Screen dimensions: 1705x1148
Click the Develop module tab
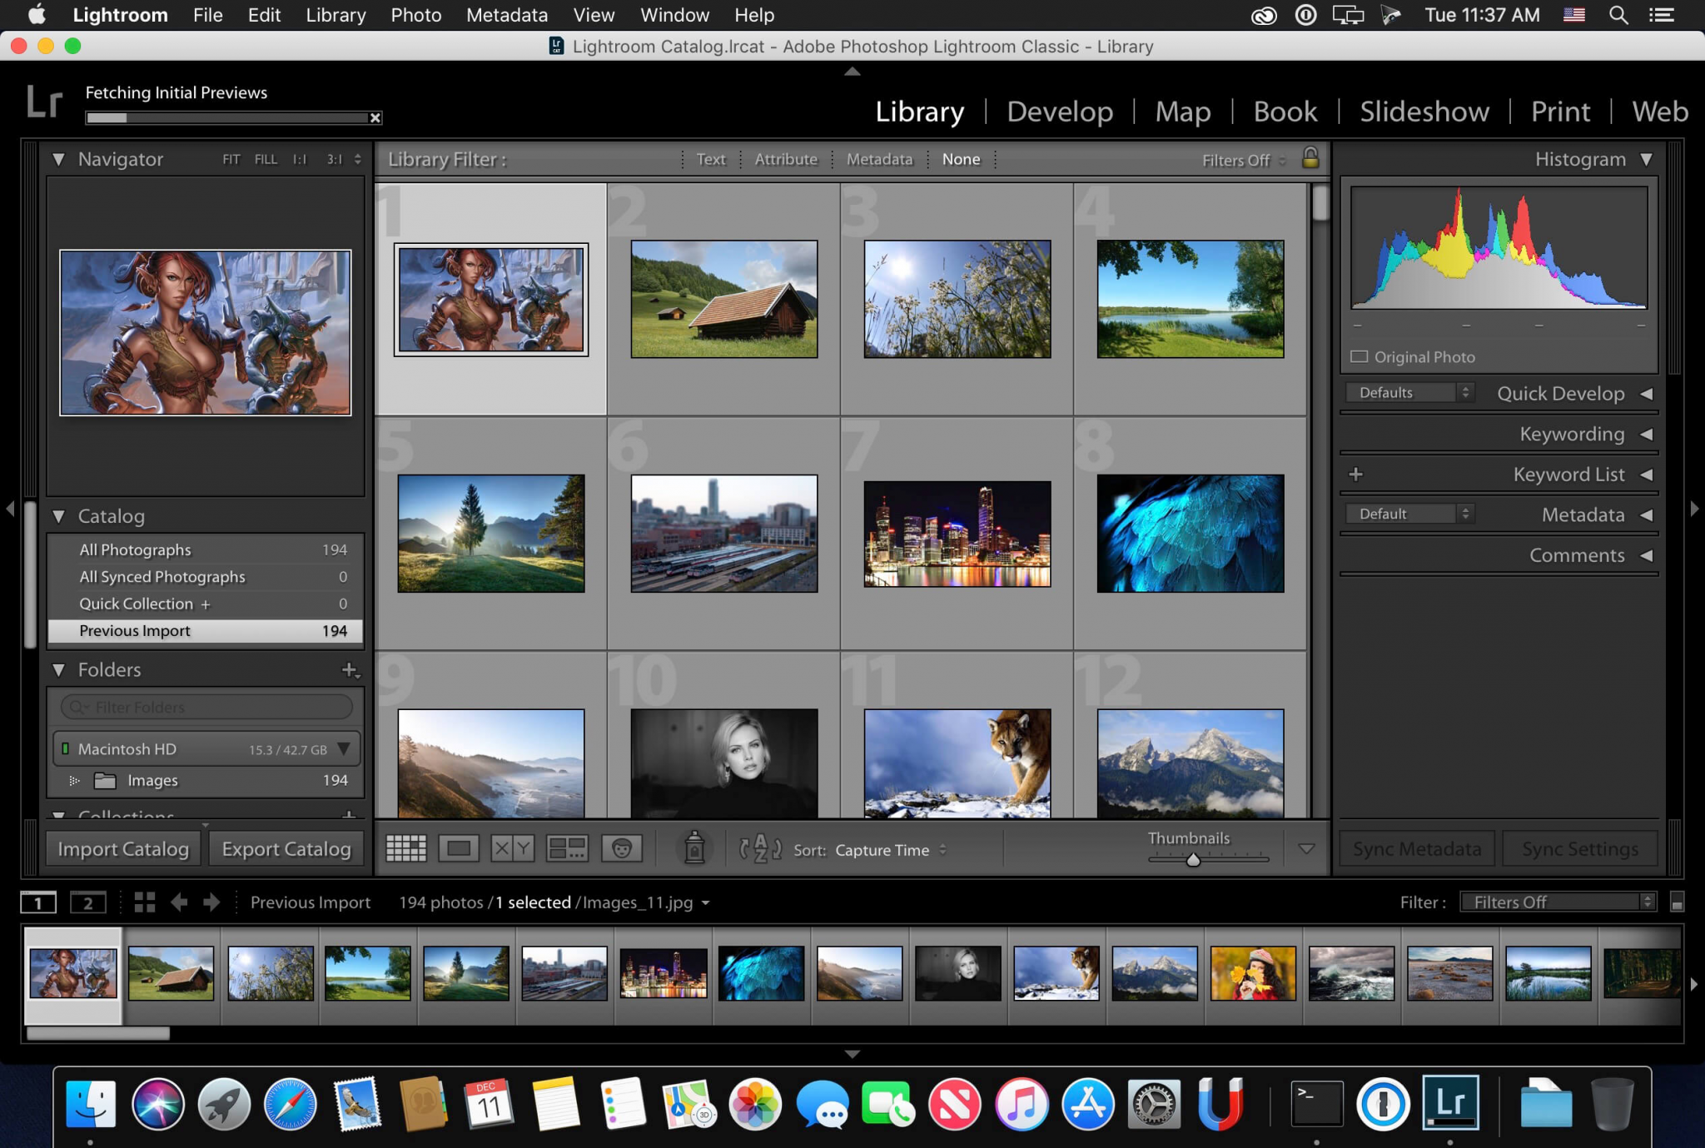click(1058, 110)
